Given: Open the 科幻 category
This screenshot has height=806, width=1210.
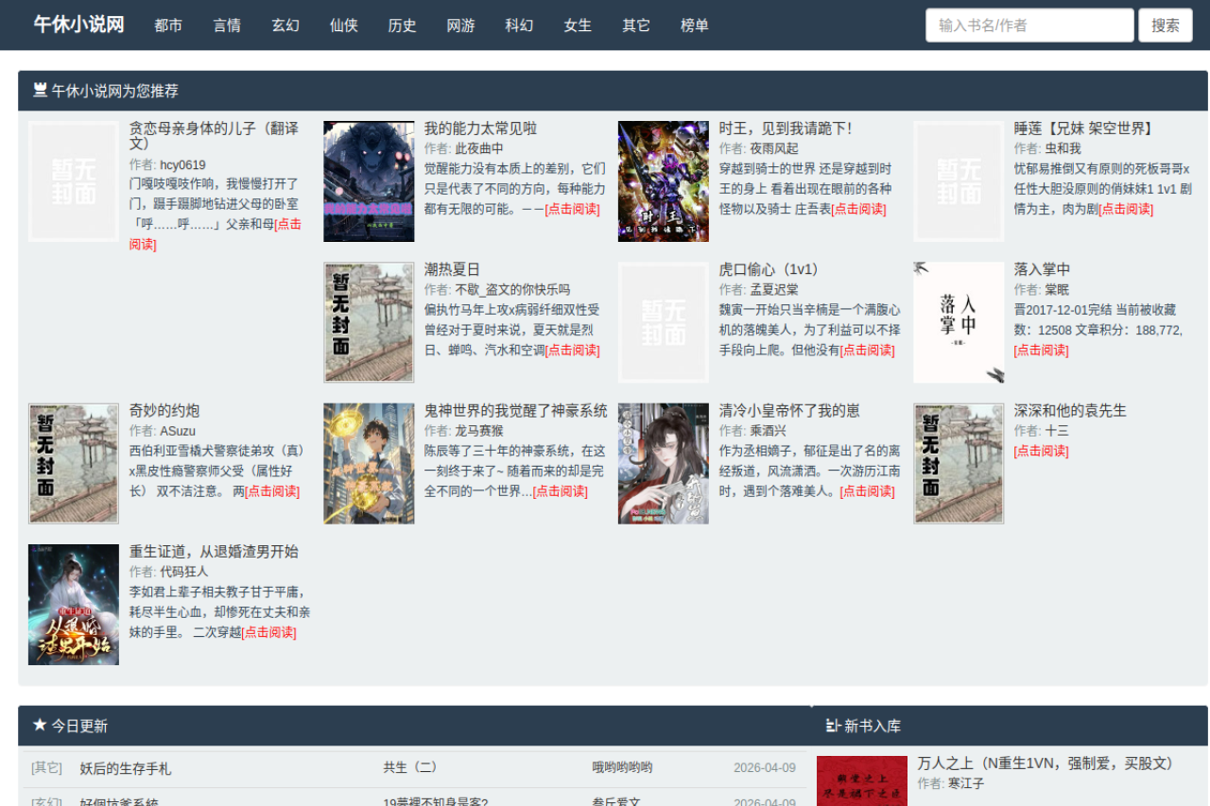Looking at the screenshot, I should (x=519, y=26).
